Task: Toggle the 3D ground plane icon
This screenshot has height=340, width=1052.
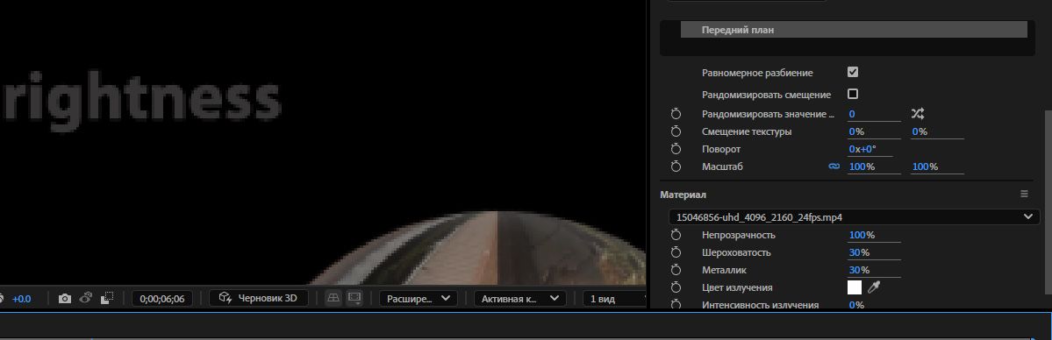Action: (333, 299)
